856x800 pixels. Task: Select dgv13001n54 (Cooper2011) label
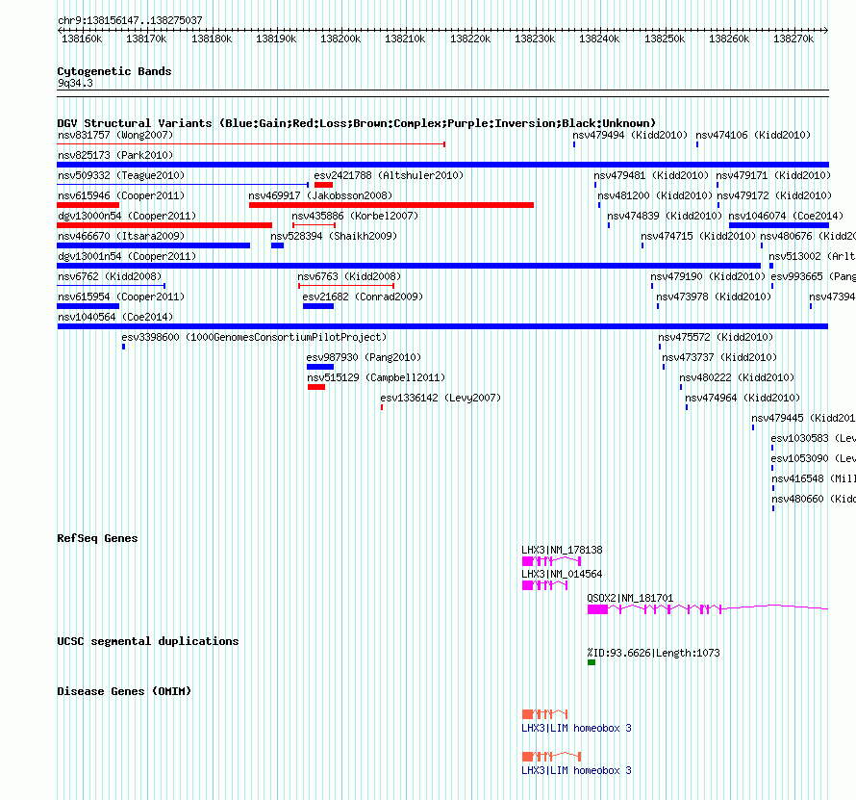[127, 256]
